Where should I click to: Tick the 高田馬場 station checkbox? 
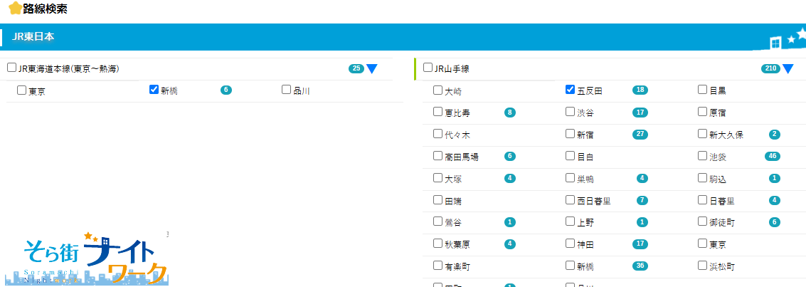(x=438, y=155)
